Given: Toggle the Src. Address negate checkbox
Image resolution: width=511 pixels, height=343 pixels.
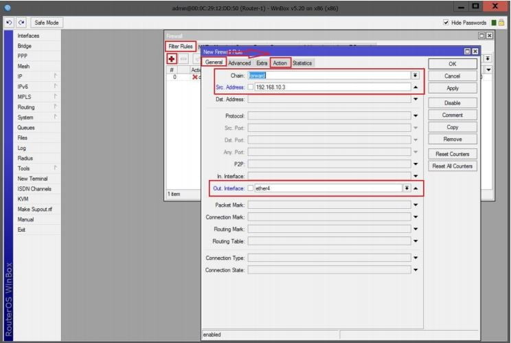Looking at the screenshot, I should click(x=251, y=87).
